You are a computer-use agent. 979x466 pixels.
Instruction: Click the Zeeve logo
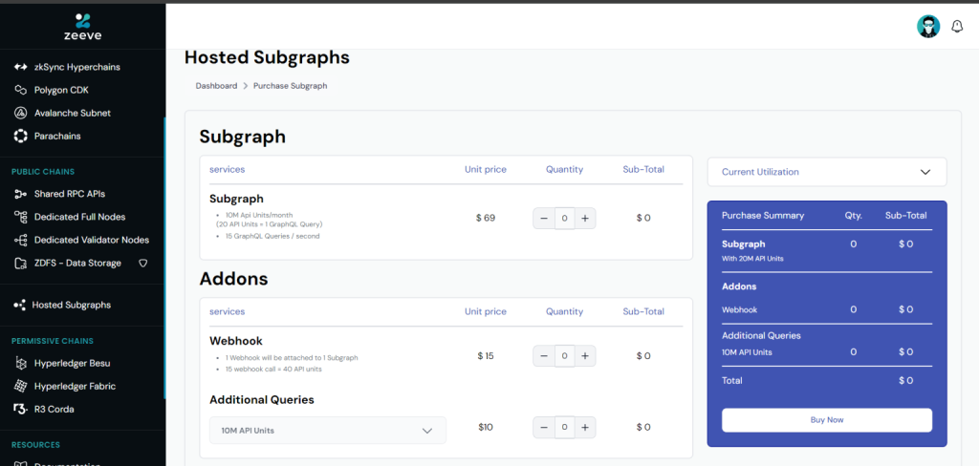click(82, 26)
